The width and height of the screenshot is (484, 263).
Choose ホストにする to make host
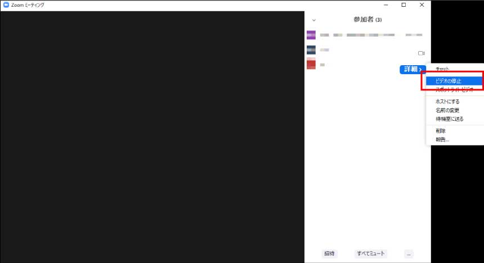point(447,102)
